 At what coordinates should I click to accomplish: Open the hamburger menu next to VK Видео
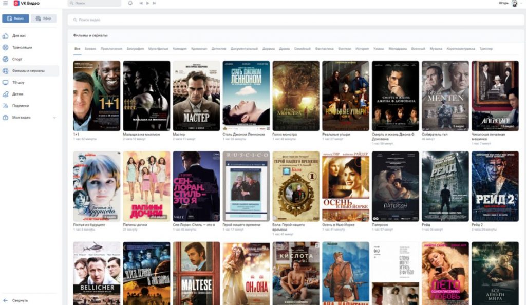click(5, 3)
